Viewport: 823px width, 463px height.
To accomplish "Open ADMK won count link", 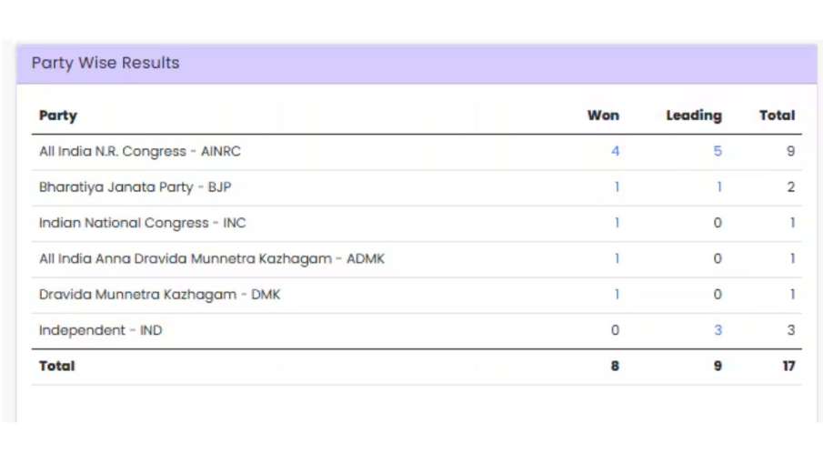I will tap(617, 258).
